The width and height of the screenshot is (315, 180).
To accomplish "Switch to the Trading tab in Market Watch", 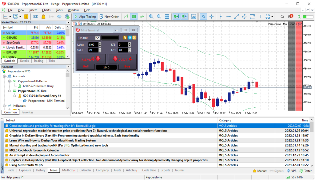I will [x=38, y=61].
